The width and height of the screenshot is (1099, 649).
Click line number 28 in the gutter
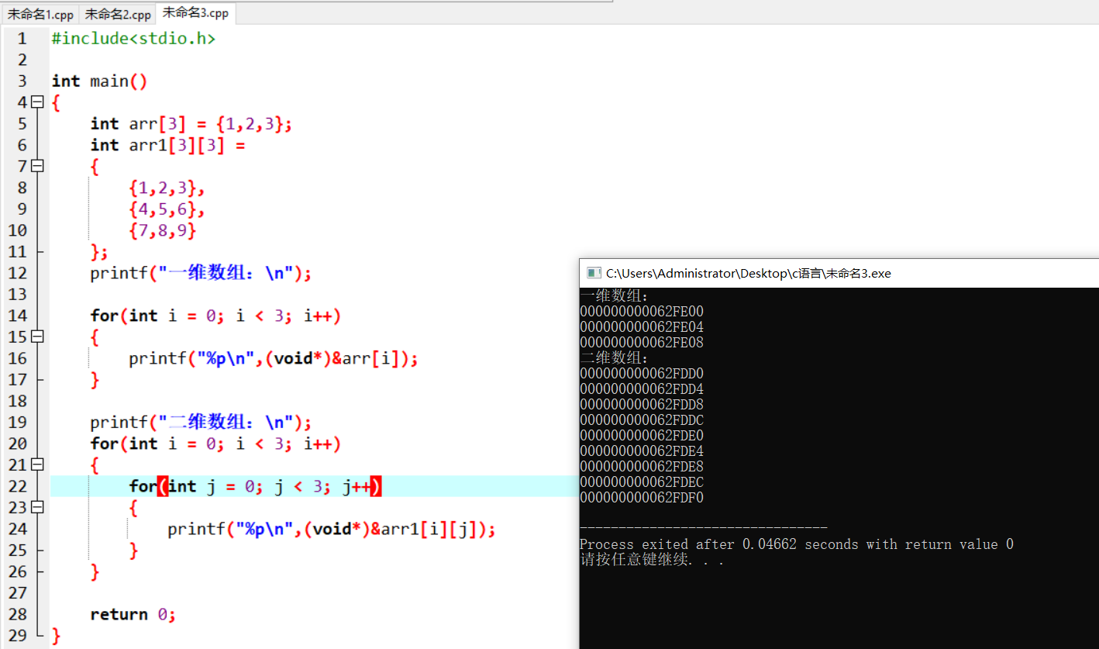click(17, 614)
